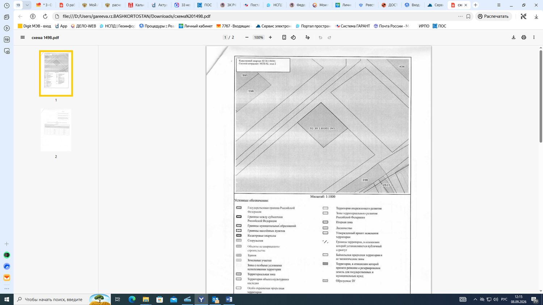543x305 pixels.
Task: Click the page number input field
Action: click(225, 37)
